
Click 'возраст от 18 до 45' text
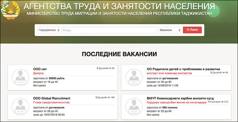coord(45,82)
